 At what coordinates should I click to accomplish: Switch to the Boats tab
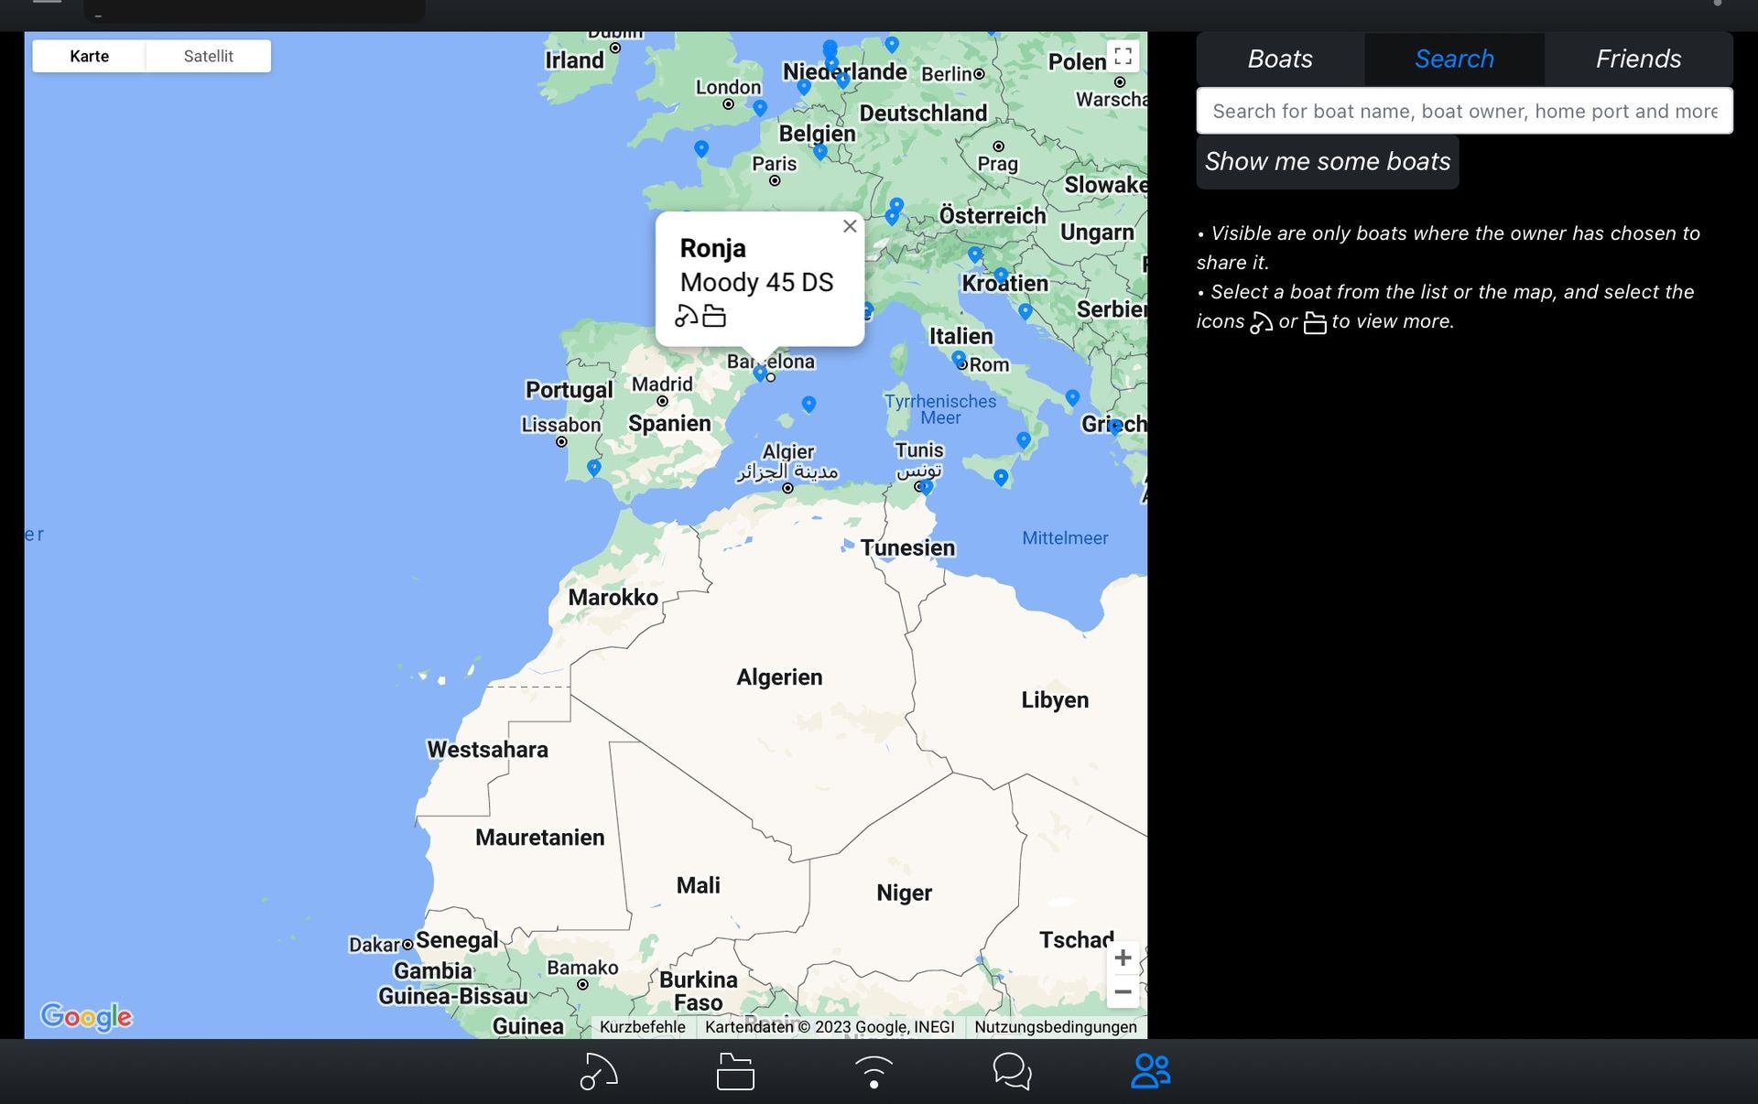tap(1279, 59)
